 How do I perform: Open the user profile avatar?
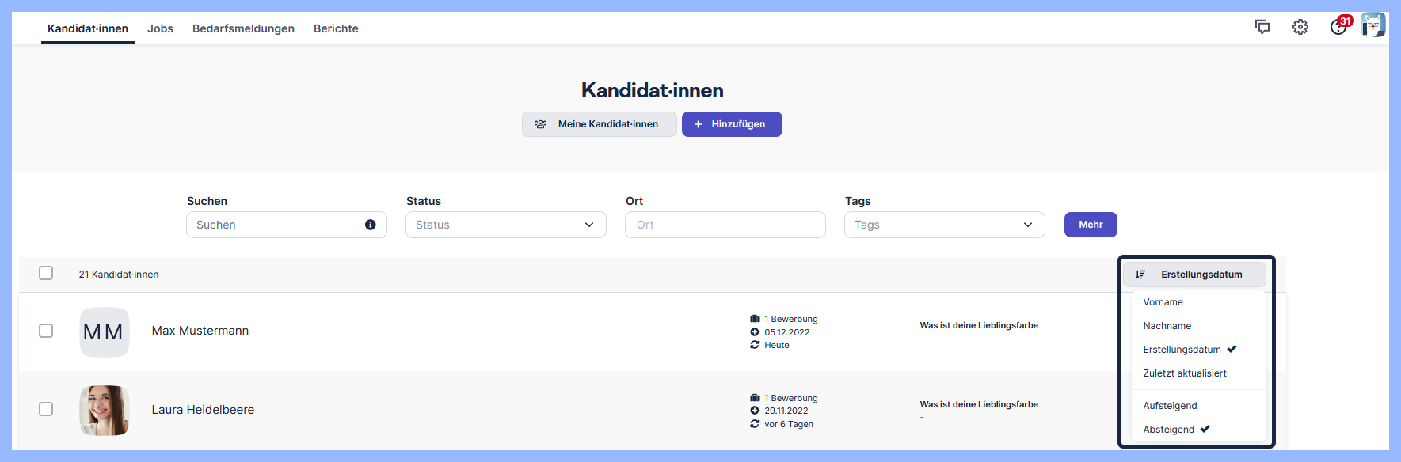[x=1373, y=25]
